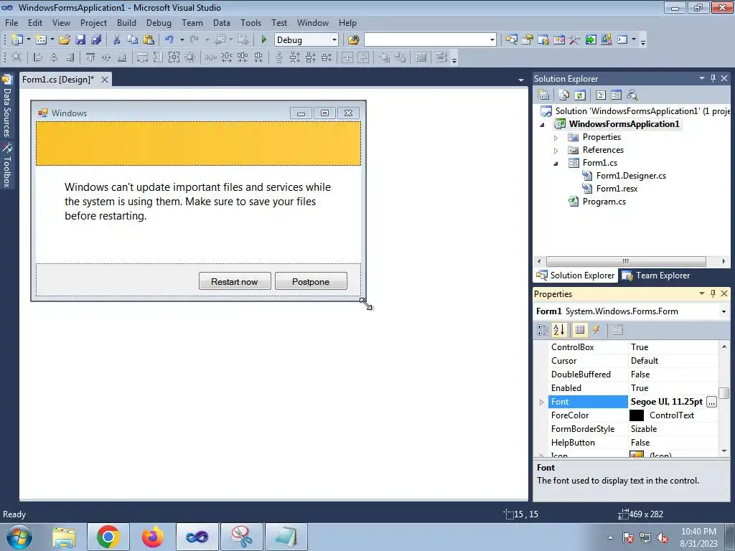Click the New Project toolbar icon
The height and width of the screenshot is (551, 735).
point(17,40)
